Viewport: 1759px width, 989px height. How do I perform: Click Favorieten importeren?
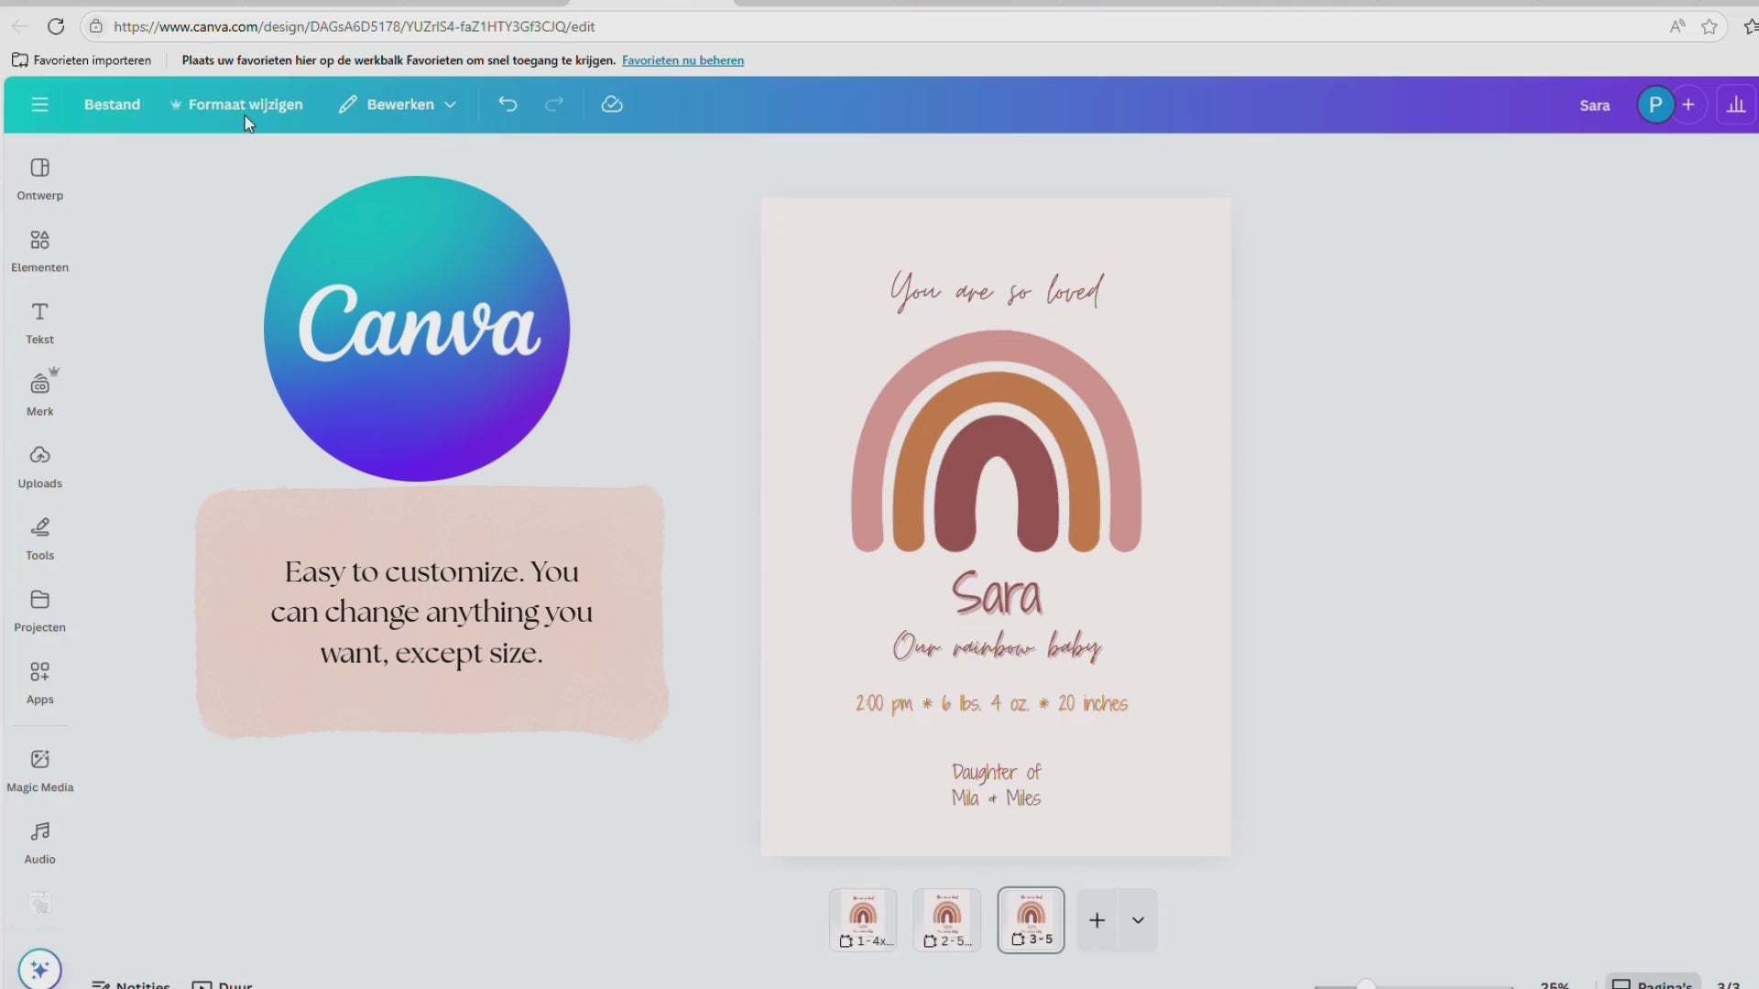pos(82,60)
